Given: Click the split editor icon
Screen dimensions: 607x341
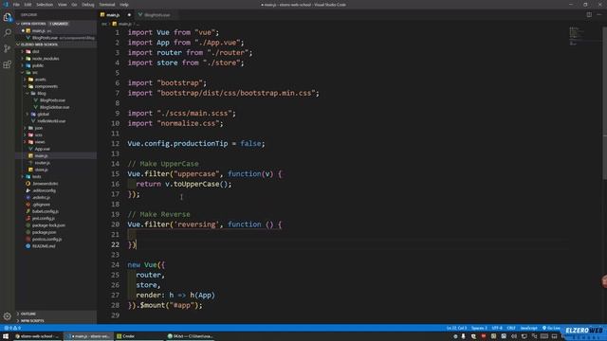Looking at the screenshot, I should click(589, 15).
